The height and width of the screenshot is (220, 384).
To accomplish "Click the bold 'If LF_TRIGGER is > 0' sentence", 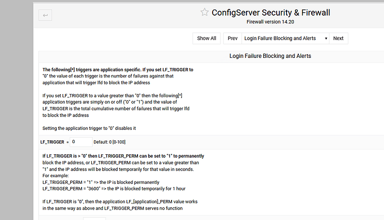I will [x=123, y=156].
